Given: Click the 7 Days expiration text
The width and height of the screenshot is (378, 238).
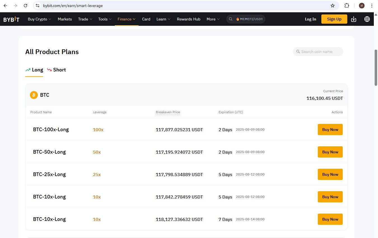Looking at the screenshot, I should 225,219.
